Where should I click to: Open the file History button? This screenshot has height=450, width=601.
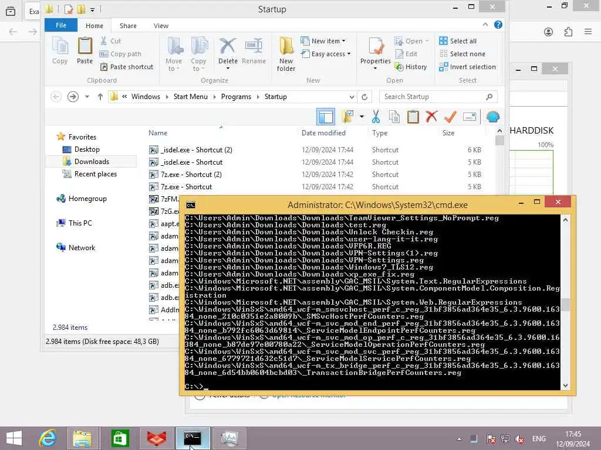(411, 67)
